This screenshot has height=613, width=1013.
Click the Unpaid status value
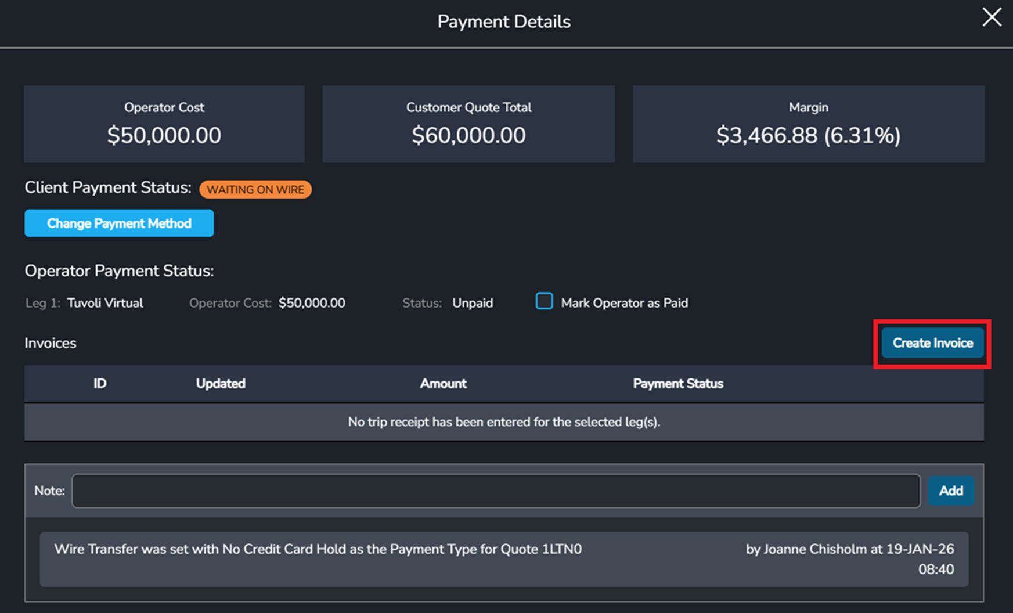coord(473,303)
